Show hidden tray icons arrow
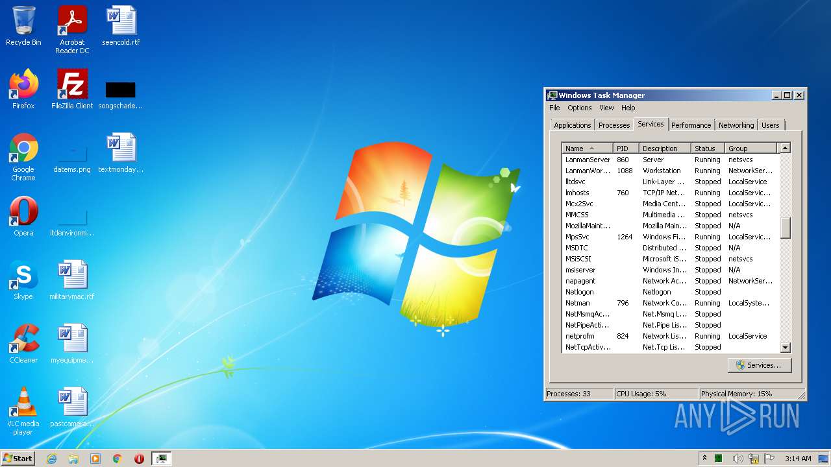 click(704, 459)
